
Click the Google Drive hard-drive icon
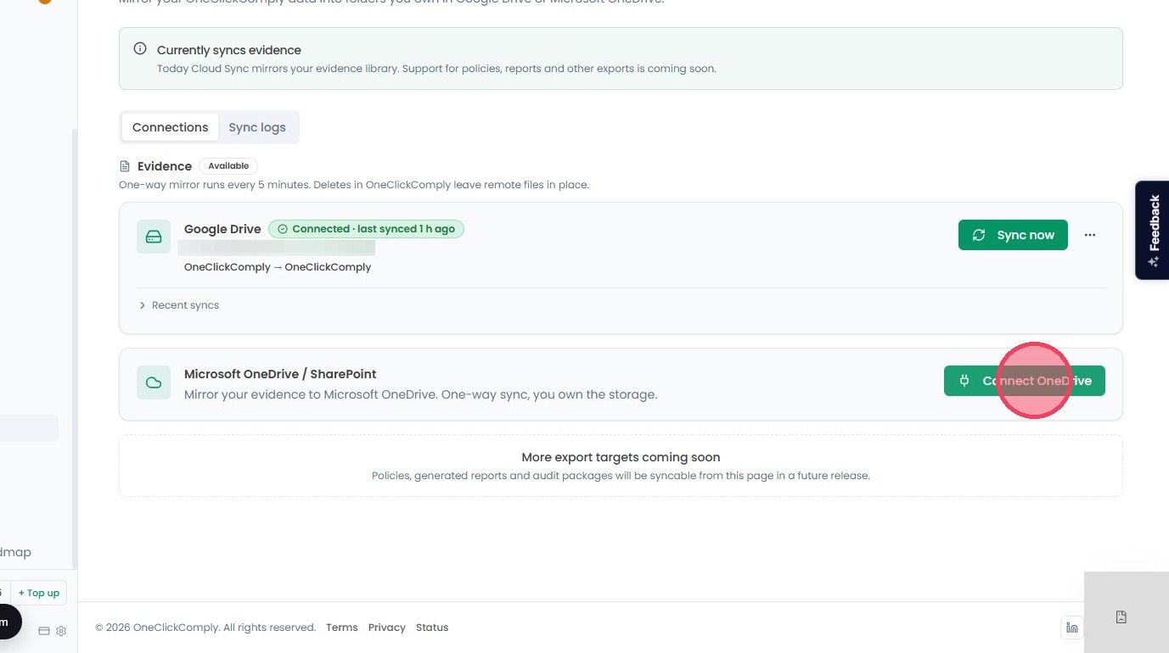pyautogui.click(x=154, y=237)
